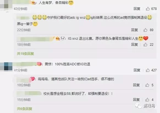Click the pink heart badge beside username
Screen dimensions: 160x113
32,79
